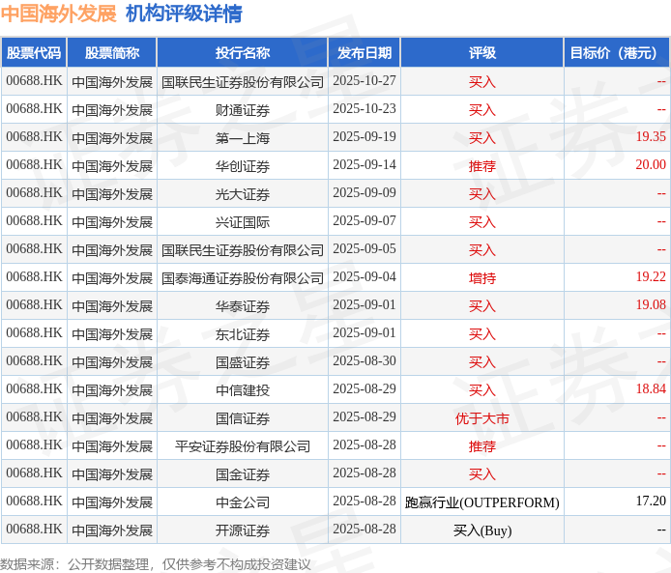Select the 兴证国际 cell
Image resolution: width=671 pixels, height=573 pixels.
pos(243,222)
